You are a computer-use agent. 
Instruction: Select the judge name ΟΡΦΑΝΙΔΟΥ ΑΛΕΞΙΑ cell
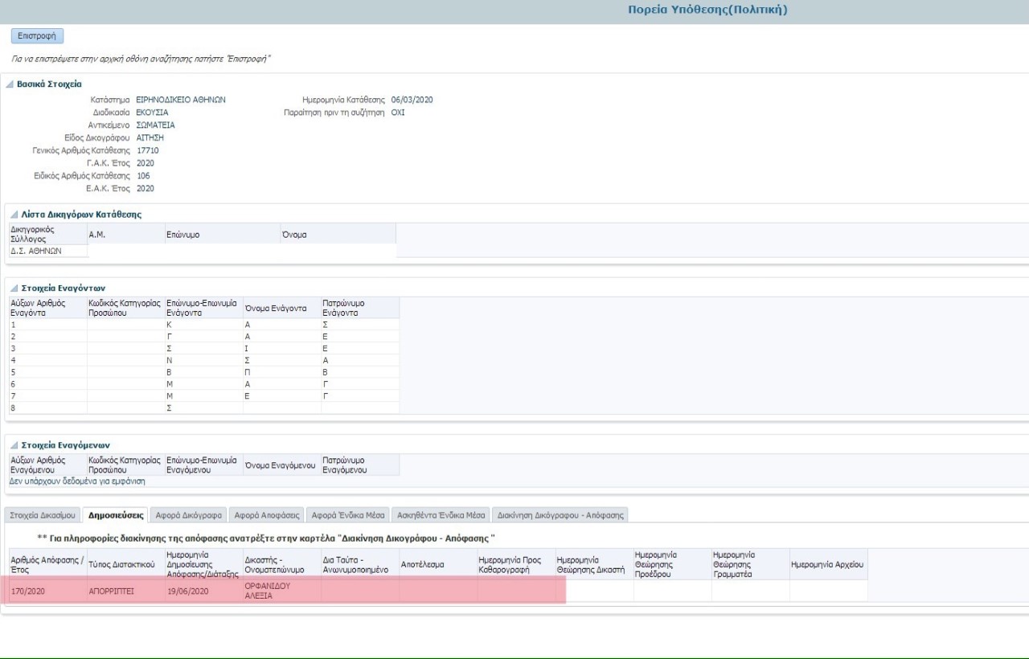[x=267, y=591]
